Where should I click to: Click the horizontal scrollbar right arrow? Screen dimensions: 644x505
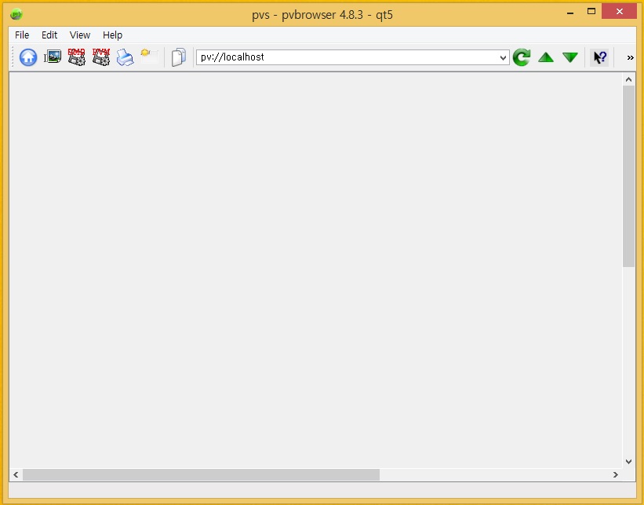[617, 474]
